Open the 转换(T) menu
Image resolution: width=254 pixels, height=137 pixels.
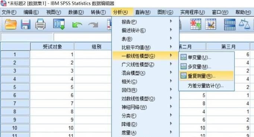pyautogui.click(x=98, y=12)
